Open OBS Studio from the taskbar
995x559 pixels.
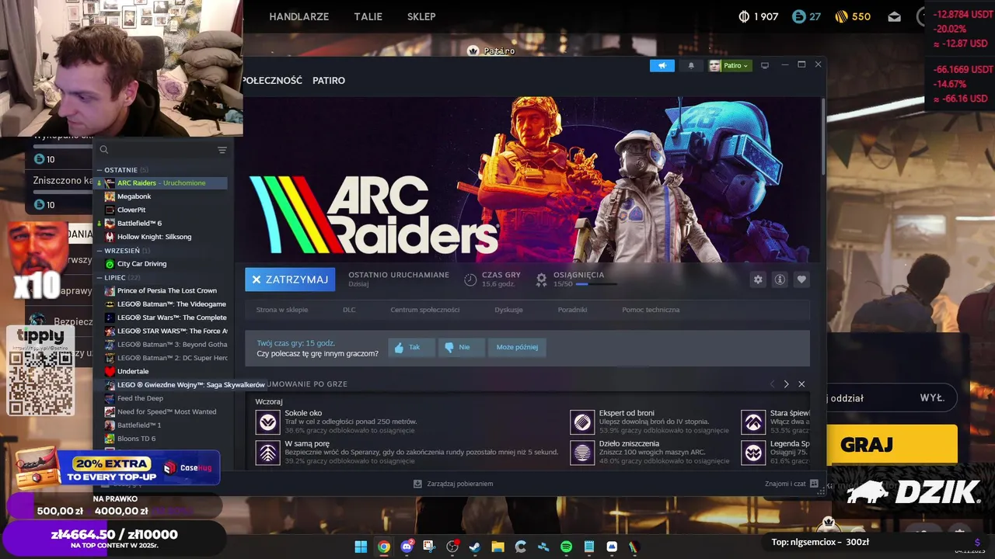[x=452, y=547]
